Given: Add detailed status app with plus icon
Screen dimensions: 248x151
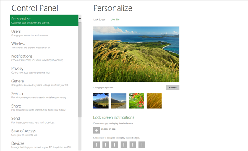Looking at the screenshot, I should click(97, 130).
